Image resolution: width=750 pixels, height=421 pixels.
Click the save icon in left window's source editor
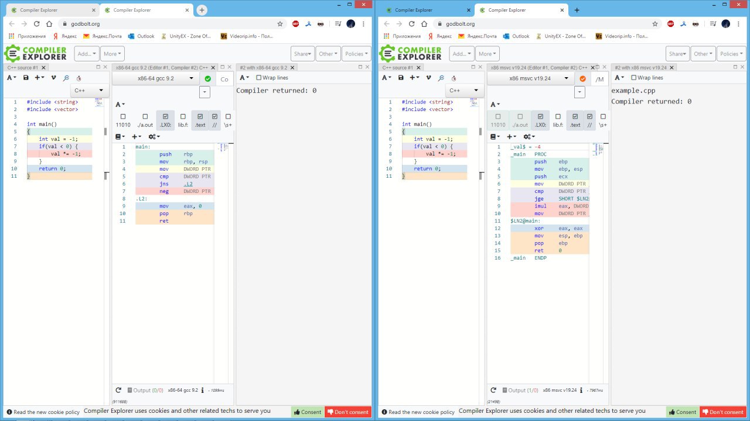pos(26,78)
